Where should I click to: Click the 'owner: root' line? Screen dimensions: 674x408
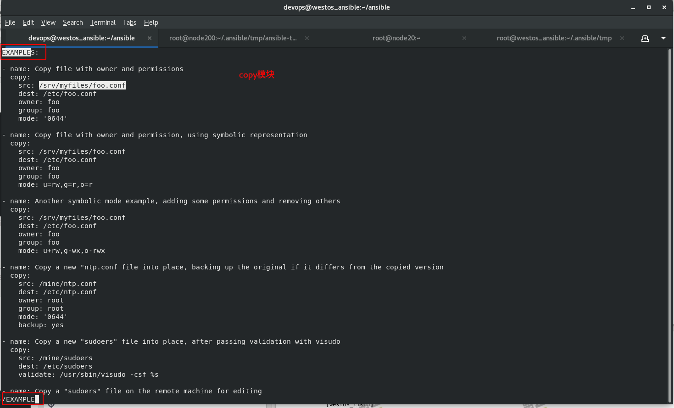tap(41, 300)
